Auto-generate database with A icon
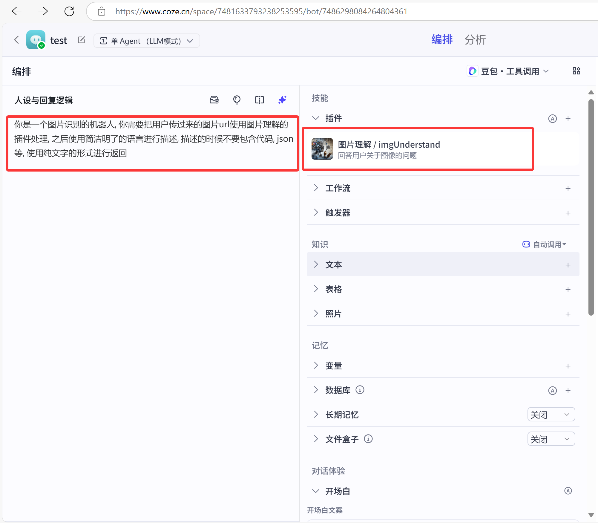598x523 pixels. tap(553, 391)
